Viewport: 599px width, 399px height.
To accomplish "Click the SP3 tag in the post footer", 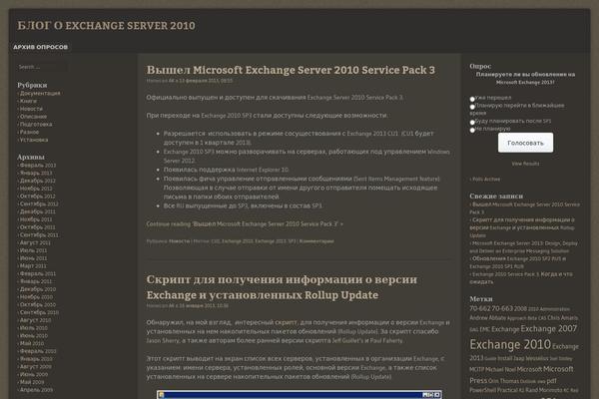I will coord(292,241).
